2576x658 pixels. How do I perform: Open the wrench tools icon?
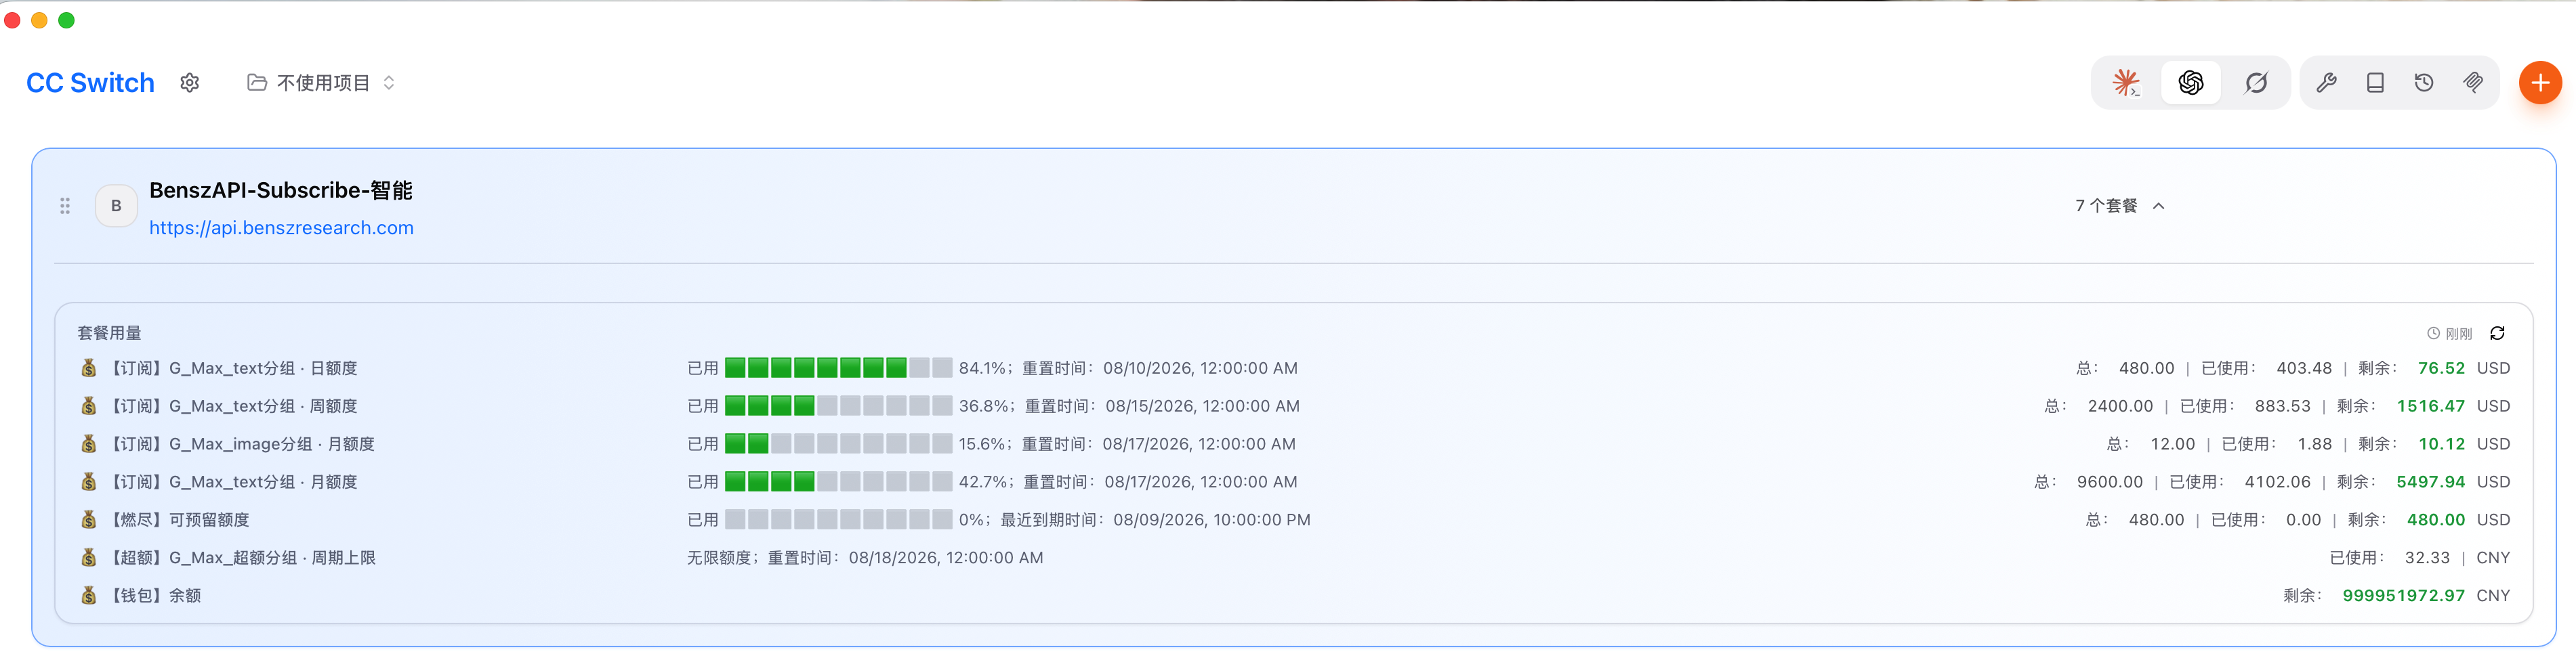point(2326,83)
